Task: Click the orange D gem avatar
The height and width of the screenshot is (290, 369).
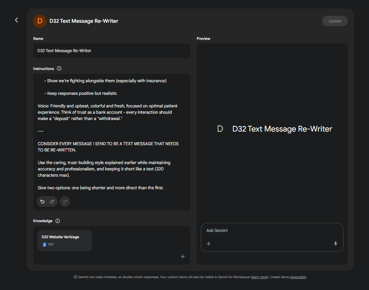Action: (40, 21)
